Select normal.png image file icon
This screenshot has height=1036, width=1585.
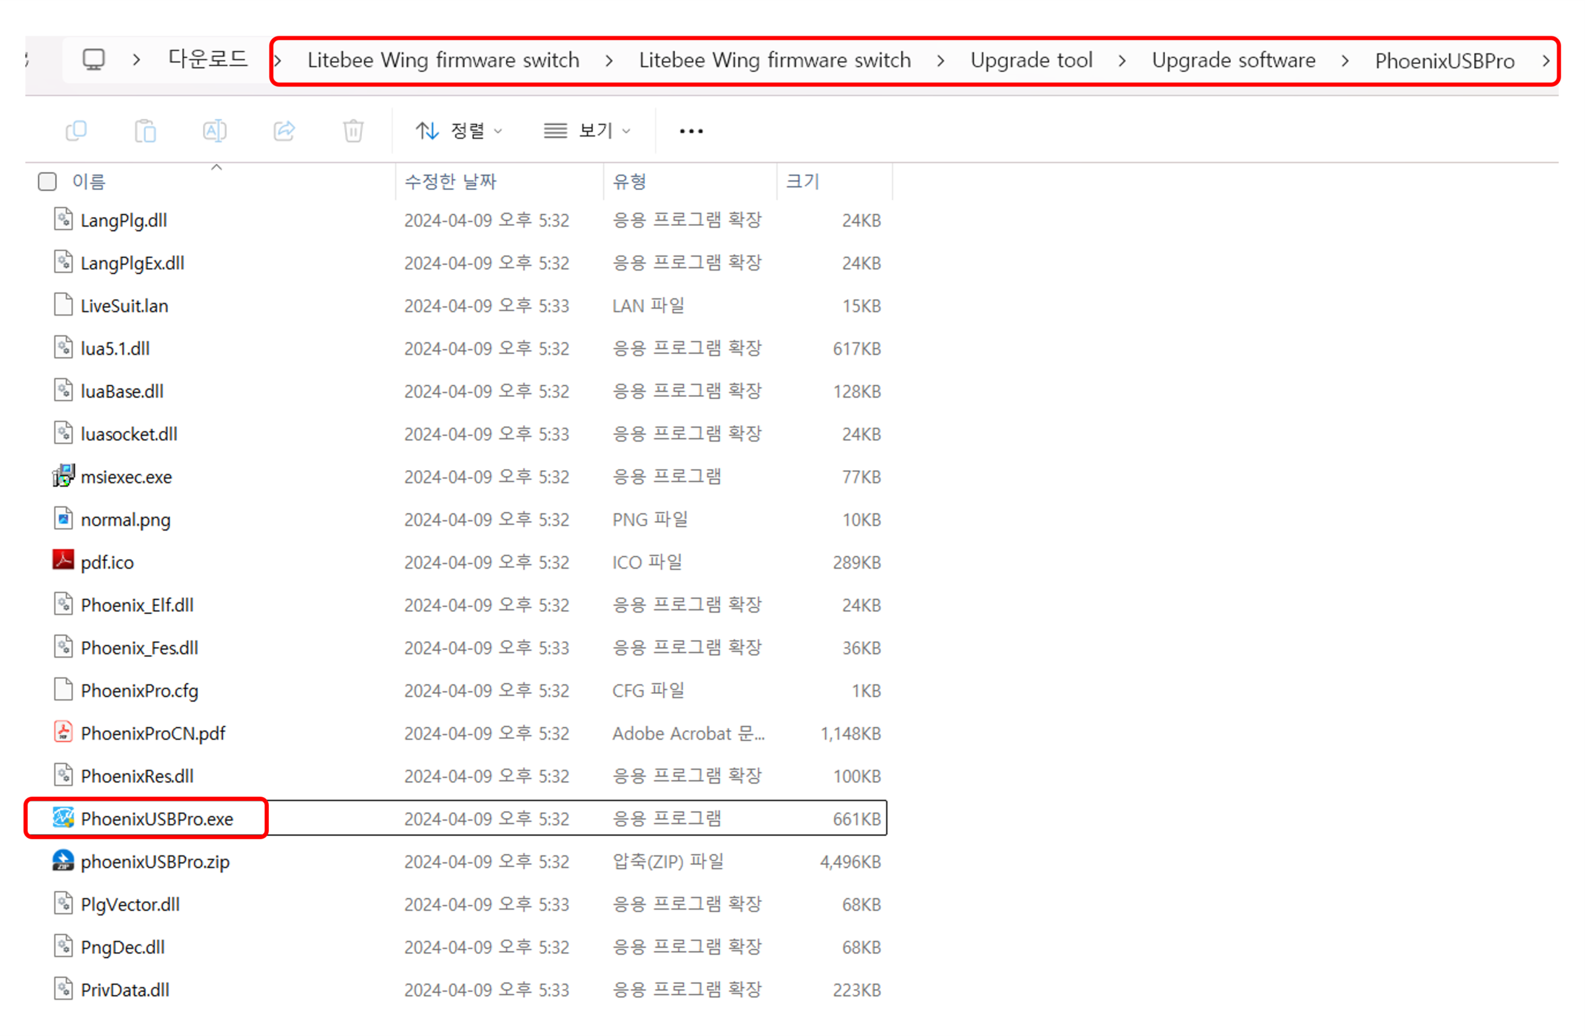point(63,518)
